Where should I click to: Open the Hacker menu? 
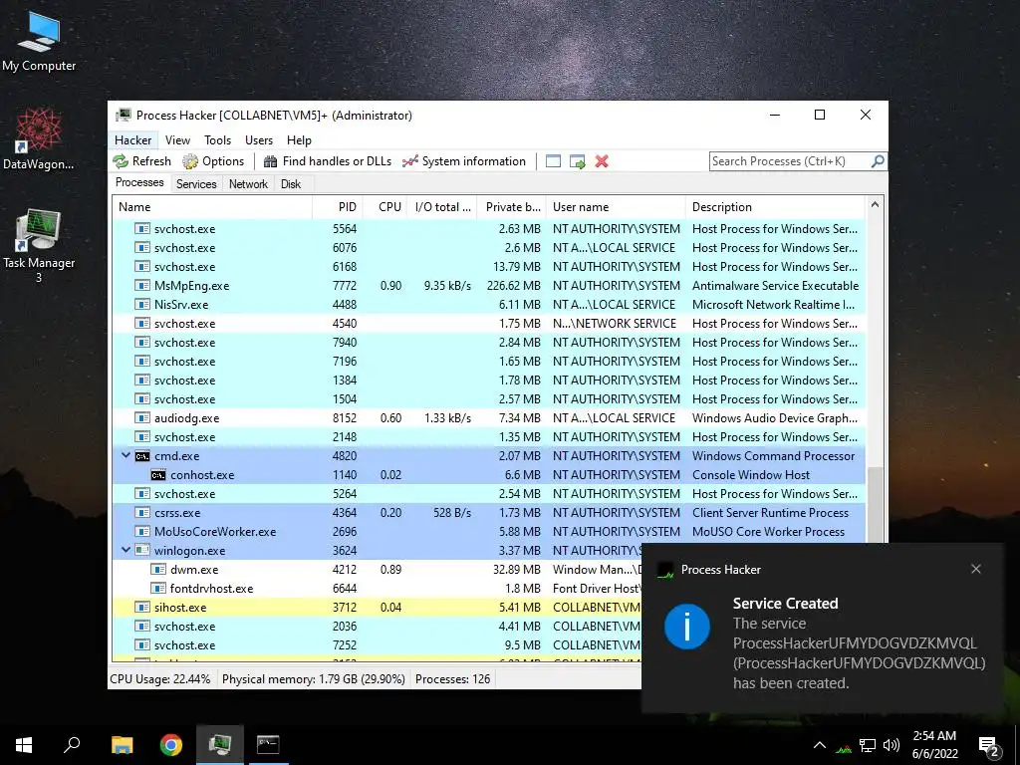[132, 139]
